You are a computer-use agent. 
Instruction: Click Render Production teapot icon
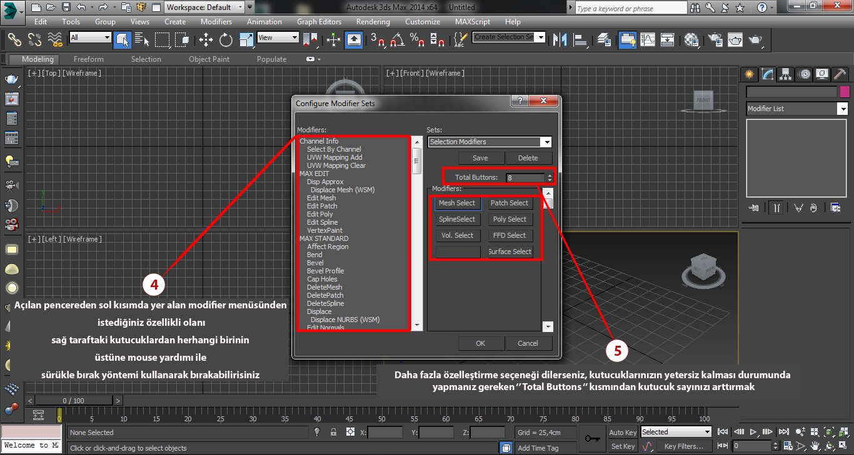[x=756, y=39]
